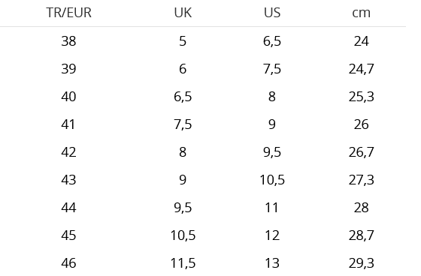Select EUR size 43 cell
The height and width of the screenshot is (276, 421).
(68, 180)
